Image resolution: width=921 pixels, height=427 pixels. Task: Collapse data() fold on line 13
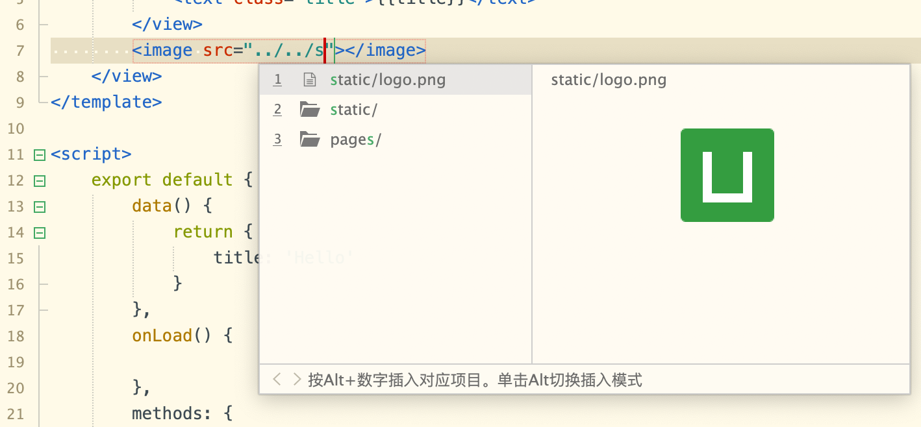pos(39,207)
